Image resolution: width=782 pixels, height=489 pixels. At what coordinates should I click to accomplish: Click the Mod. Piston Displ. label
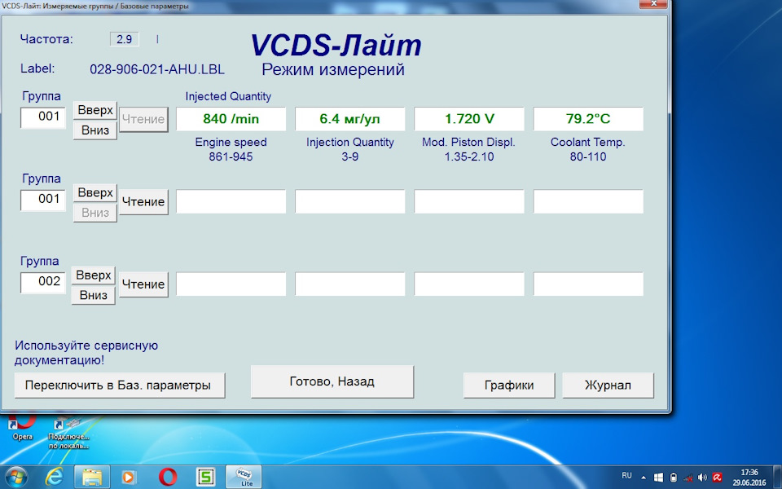tap(469, 142)
